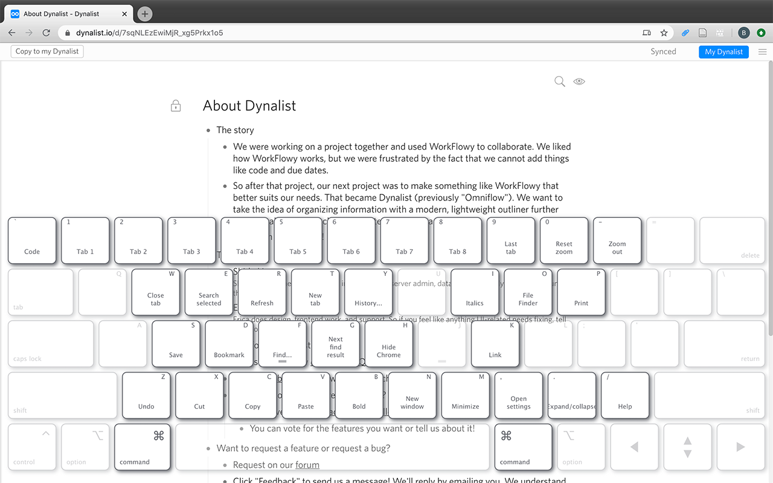Click the Print shortcut key
773x483 pixels.
[581, 292]
